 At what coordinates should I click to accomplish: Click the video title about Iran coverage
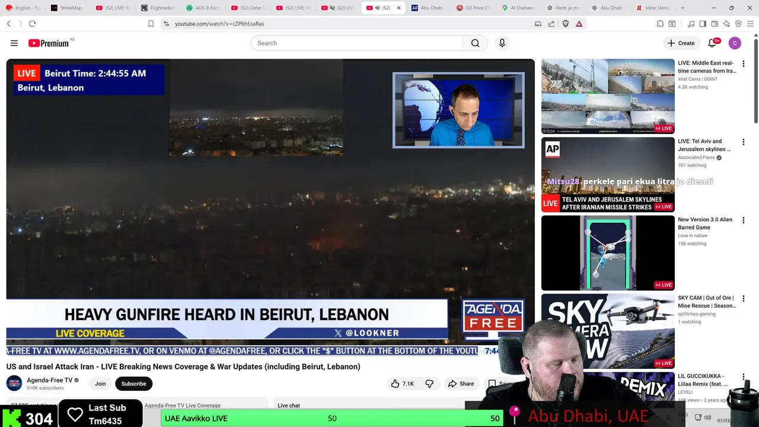[183, 367]
